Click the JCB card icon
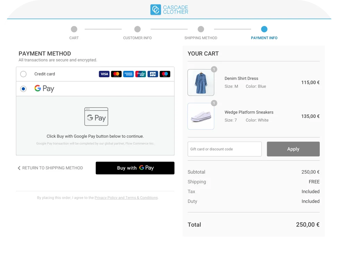The width and height of the screenshot is (338, 253). tap(153, 74)
